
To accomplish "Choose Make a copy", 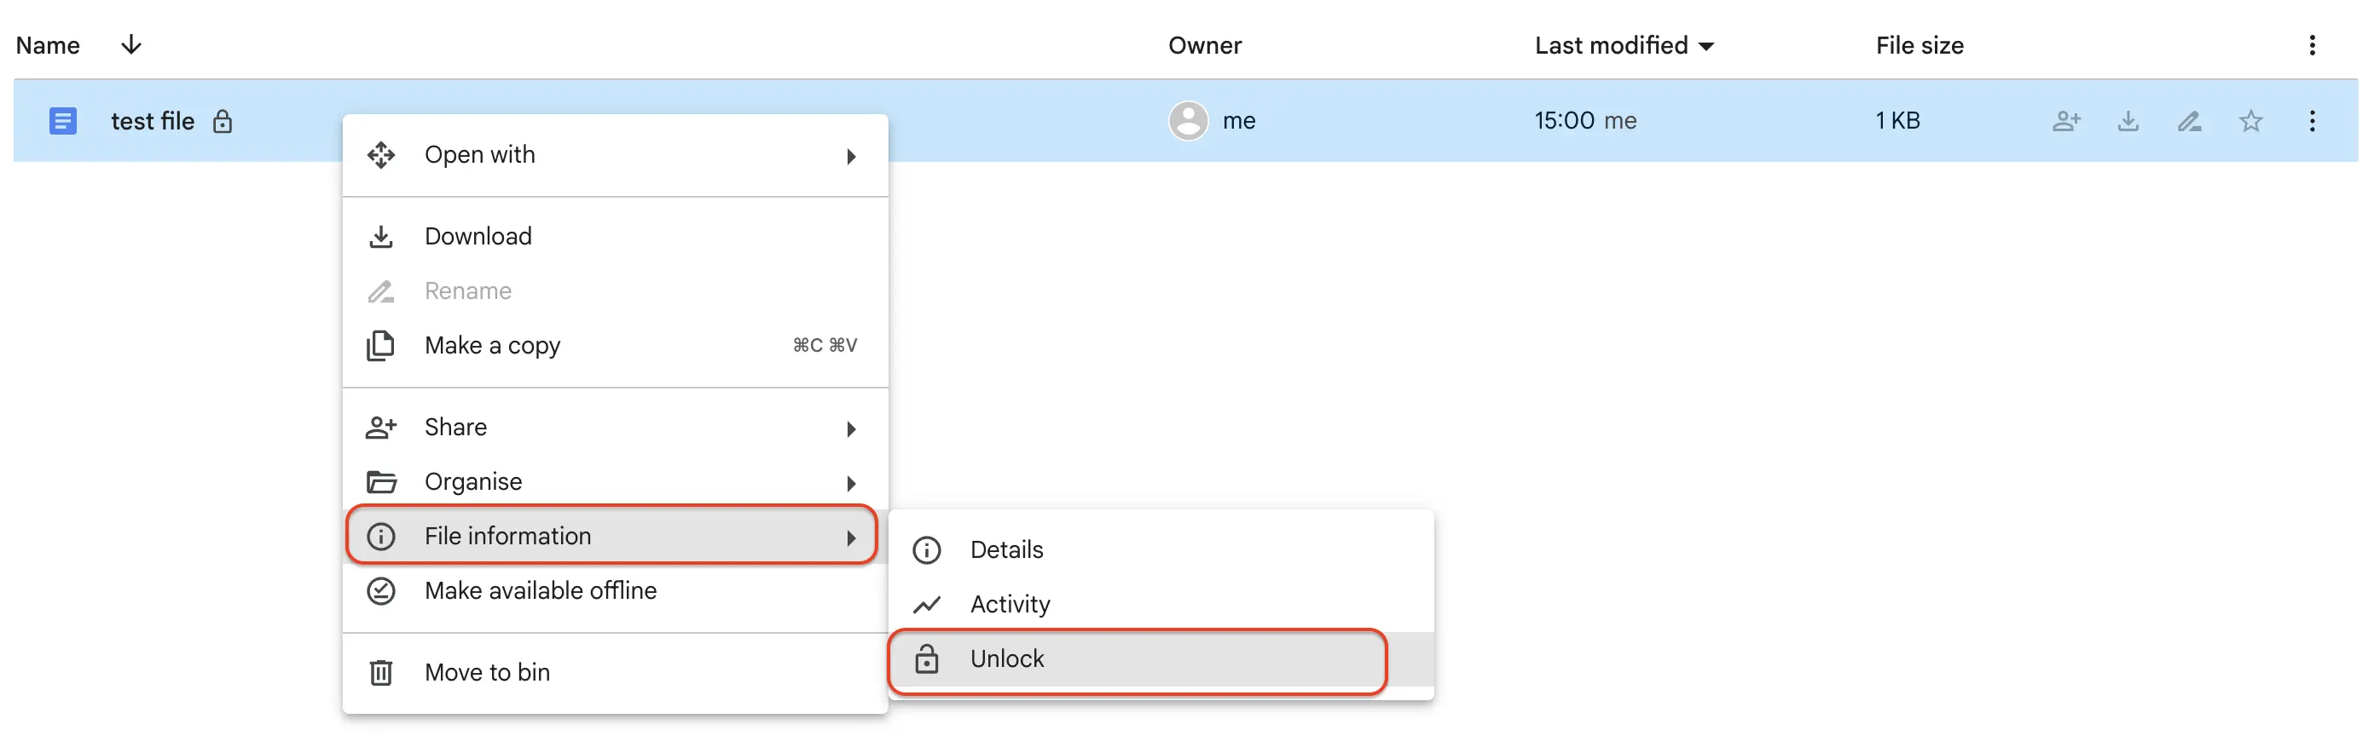I will pyautogui.click(x=615, y=345).
